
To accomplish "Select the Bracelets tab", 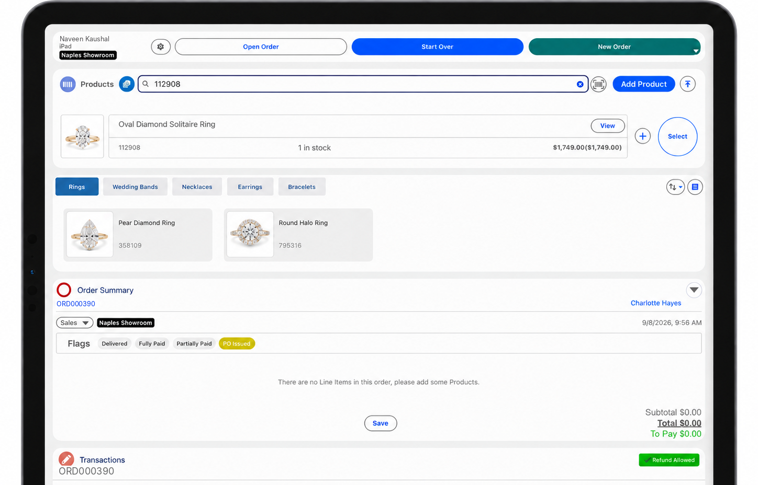I will (x=302, y=187).
